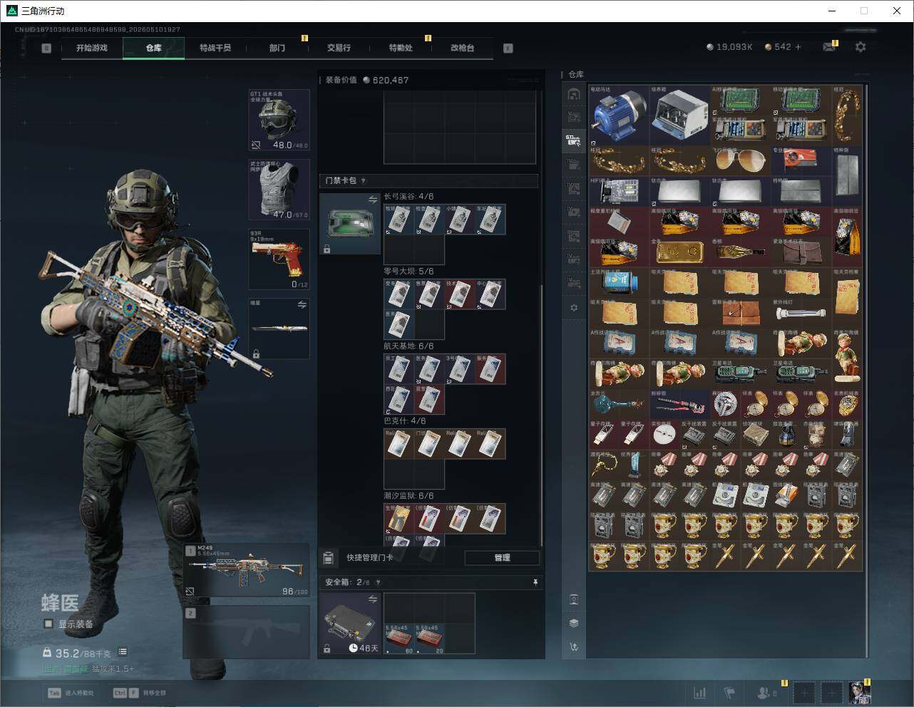Image resolution: width=914 pixels, height=707 pixels.
Task: Click the 巴克什: 4/6 label
Action: pyautogui.click(x=405, y=421)
